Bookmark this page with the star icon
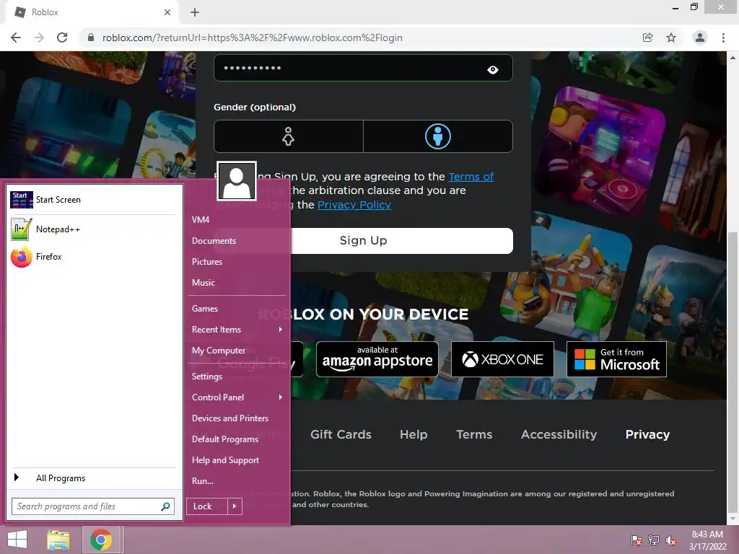Screen dimensions: 739x554 [x=671, y=38]
